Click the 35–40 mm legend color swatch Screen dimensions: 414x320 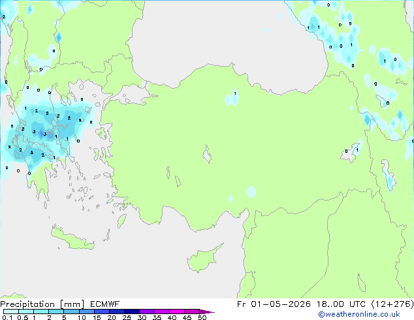point(161,312)
